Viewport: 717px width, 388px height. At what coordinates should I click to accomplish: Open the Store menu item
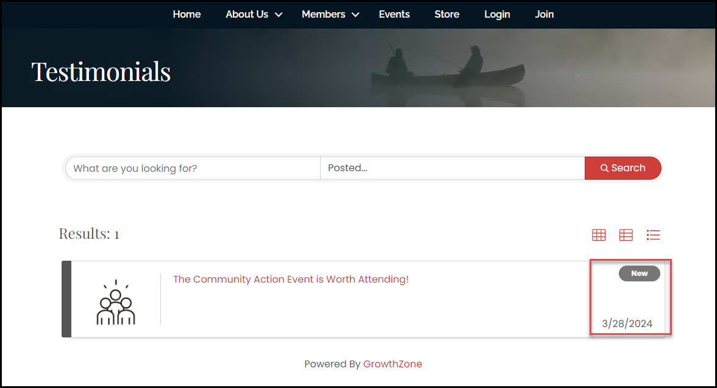click(446, 14)
